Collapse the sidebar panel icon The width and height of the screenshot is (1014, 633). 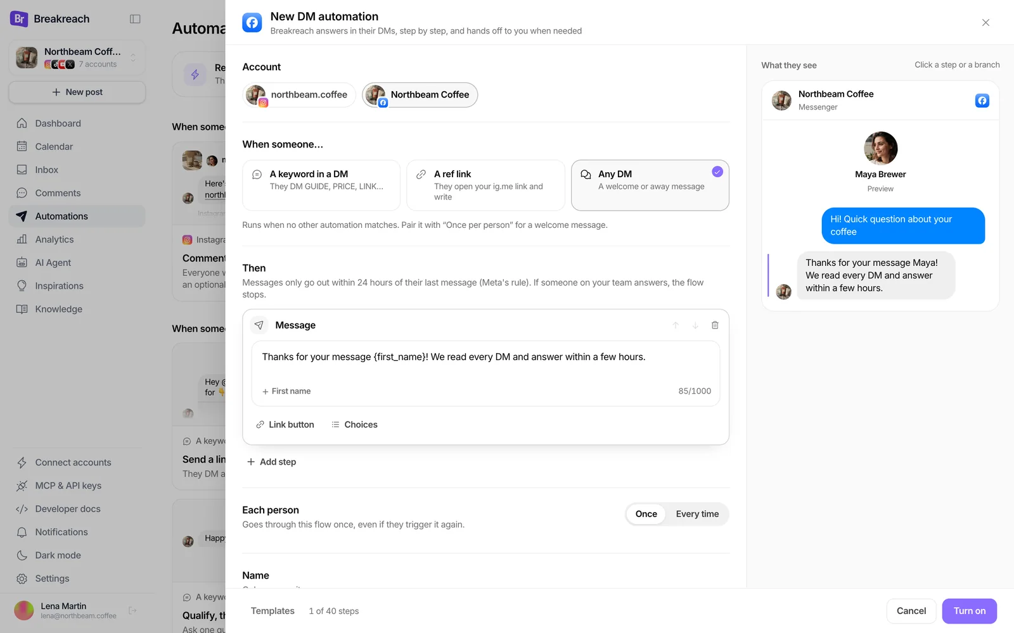[x=135, y=19]
